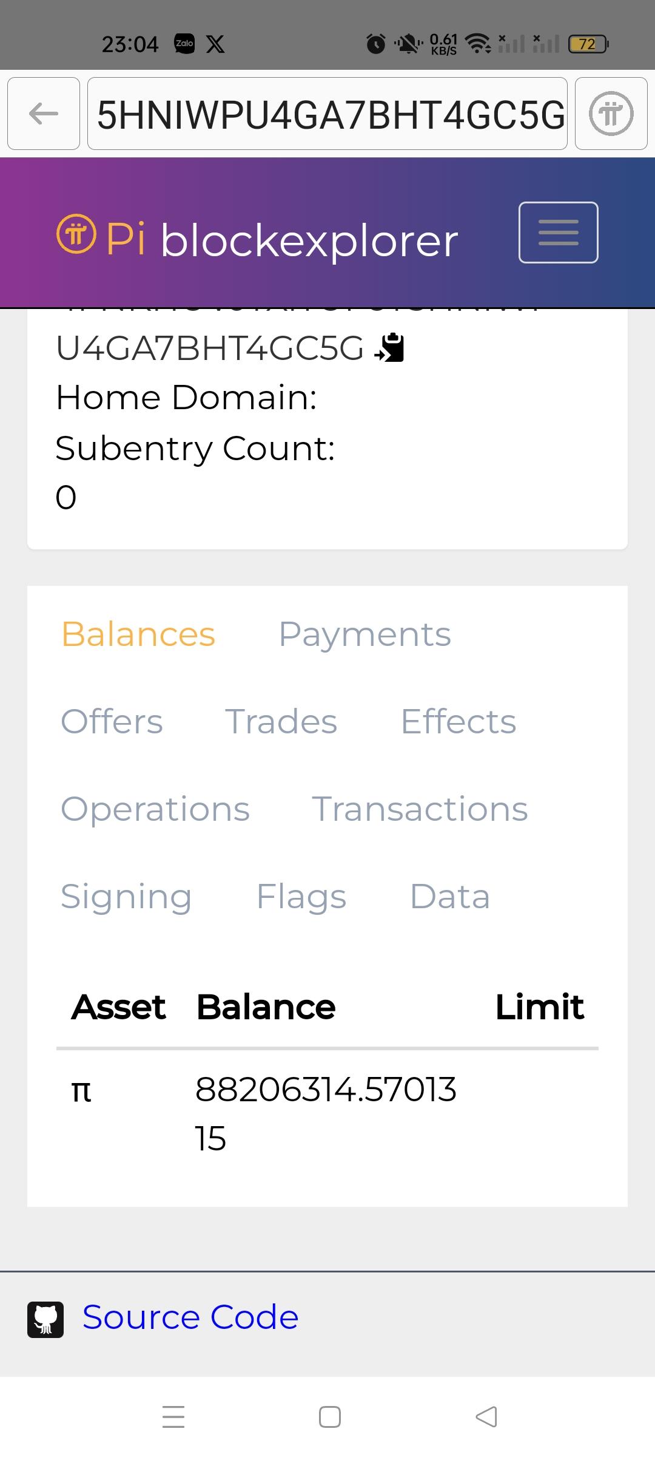Copy the account address with clipboard icon
The height and width of the screenshot is (1457, 655).
point(390,348)
